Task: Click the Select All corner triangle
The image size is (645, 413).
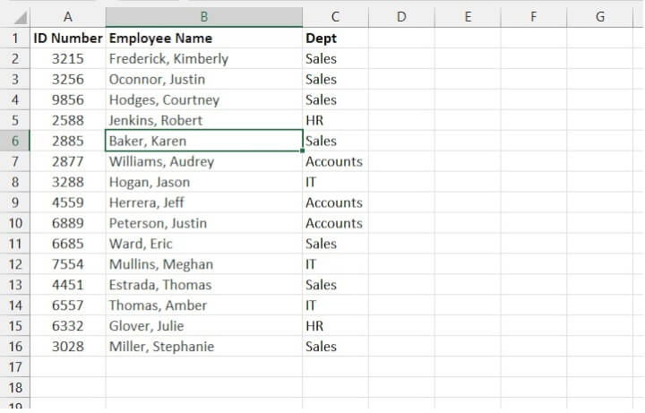Action: pyautogui.click(x=20, y=17)
